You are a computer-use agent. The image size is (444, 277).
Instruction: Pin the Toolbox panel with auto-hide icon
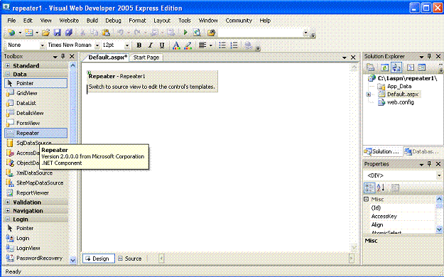click(63, 56)
